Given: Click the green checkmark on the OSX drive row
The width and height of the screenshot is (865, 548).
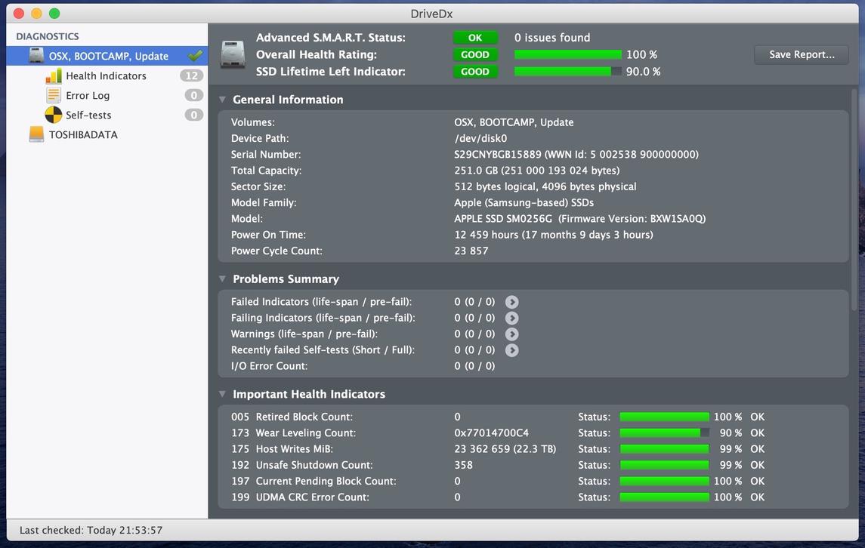Looking at the screenshot, I should click(x=196, y=56).
